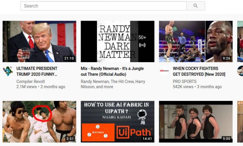The height and width of the screenshot is (146, 243).
Task: Click the 21:10 duration badge
Action: click(x=69, y=58)
